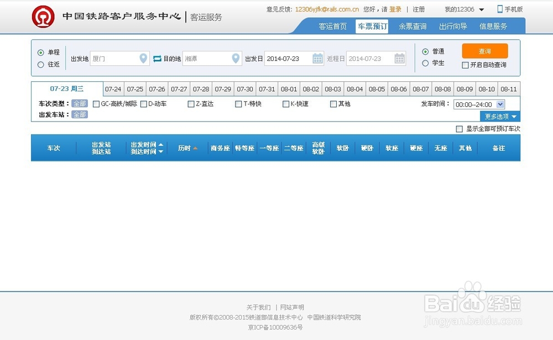This screenshot has height=340, width=553.
Task: Switch to 07-24 date tab
Action: (x=113, y=89)
